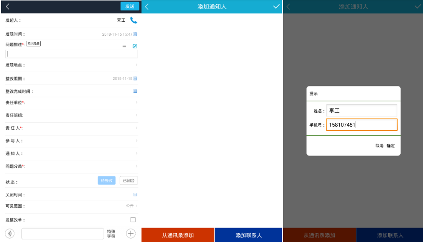Focus the 问题描述 text input box

(x=71, y=54)
